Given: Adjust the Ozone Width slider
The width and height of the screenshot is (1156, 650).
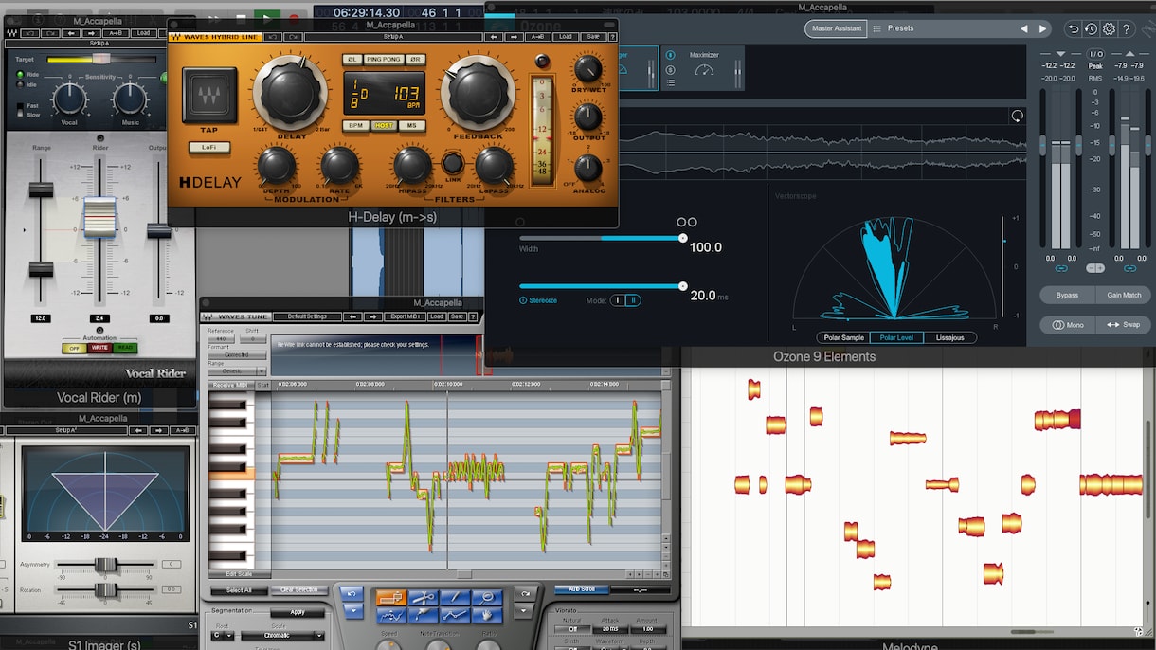Looking at the screenshot, I should pos(601,238).
